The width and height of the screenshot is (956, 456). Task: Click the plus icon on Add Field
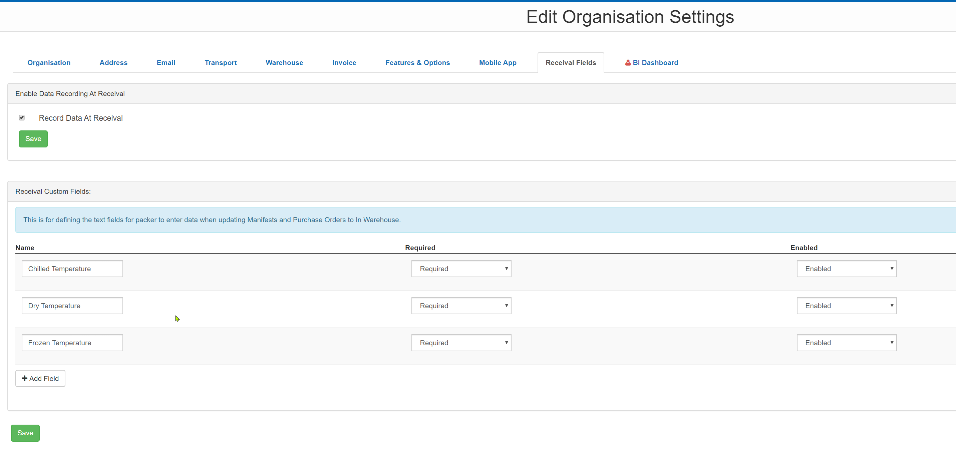[24, 378]
